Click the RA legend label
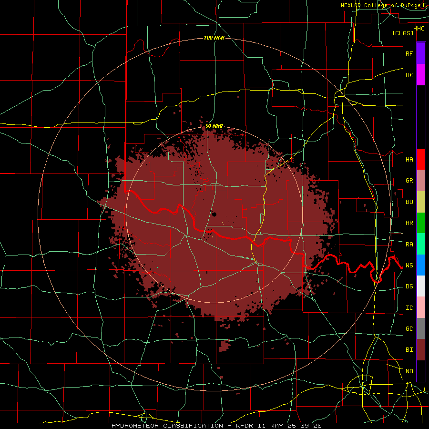The height and width of the screenshot is (429, 429). point(409,245)
